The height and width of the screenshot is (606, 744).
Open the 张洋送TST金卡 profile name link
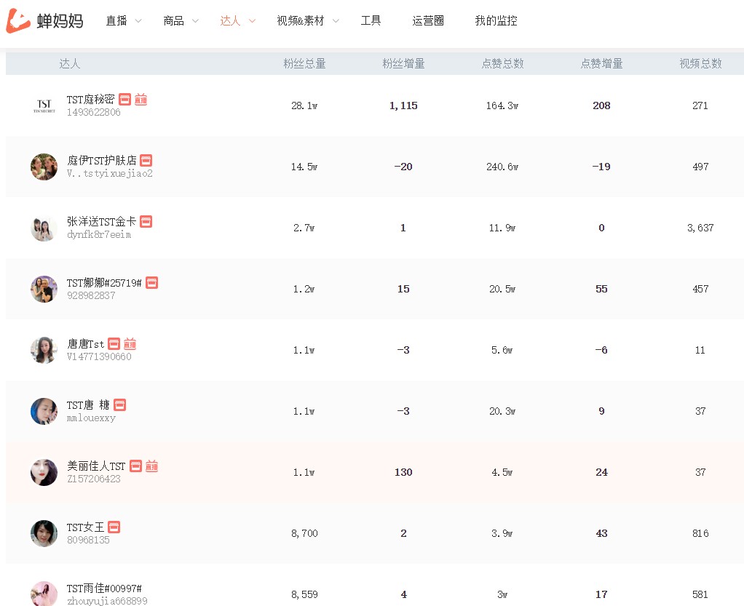(x=101, y=221)
